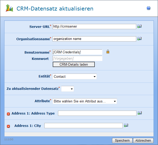
Task: Click the lookup icon beside Organisationsname field
Action: pos(139,39)
